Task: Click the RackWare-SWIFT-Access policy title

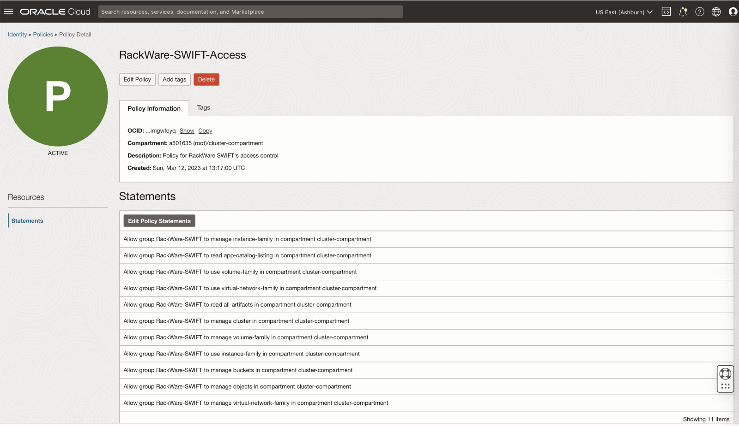Action: (x=182, y=55)
